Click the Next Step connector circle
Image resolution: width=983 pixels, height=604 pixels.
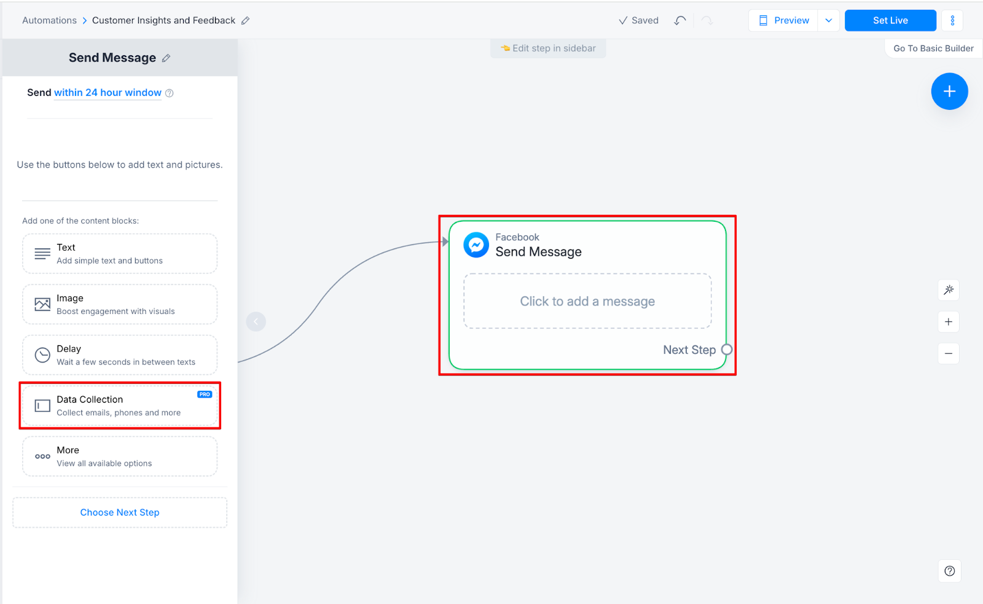click(727, 350)
